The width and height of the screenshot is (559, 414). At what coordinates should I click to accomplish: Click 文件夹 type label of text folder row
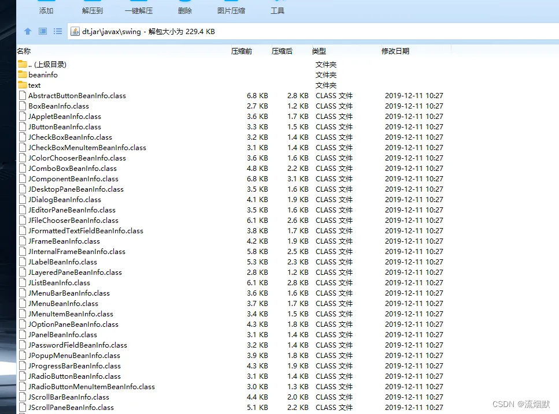326,85
